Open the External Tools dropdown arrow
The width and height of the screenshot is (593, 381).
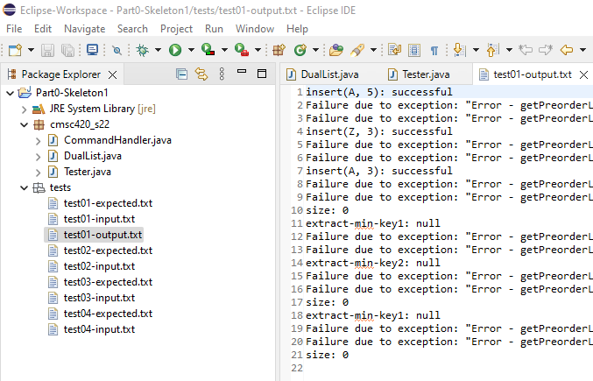click(x=258, y=50)
